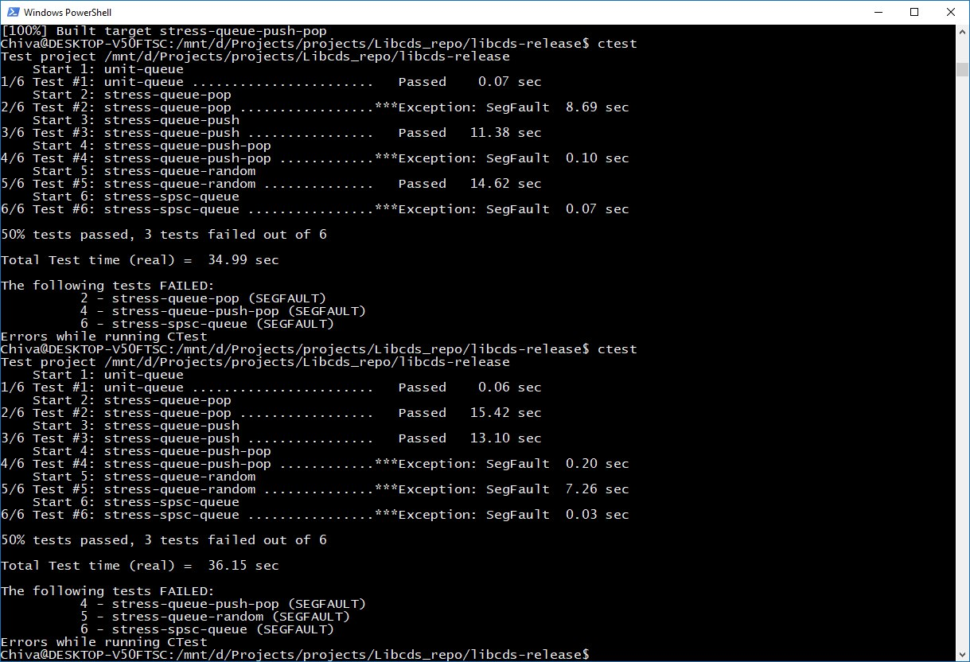Close the PowerShell window
The image size is (970, 662).
click(951, 12)
